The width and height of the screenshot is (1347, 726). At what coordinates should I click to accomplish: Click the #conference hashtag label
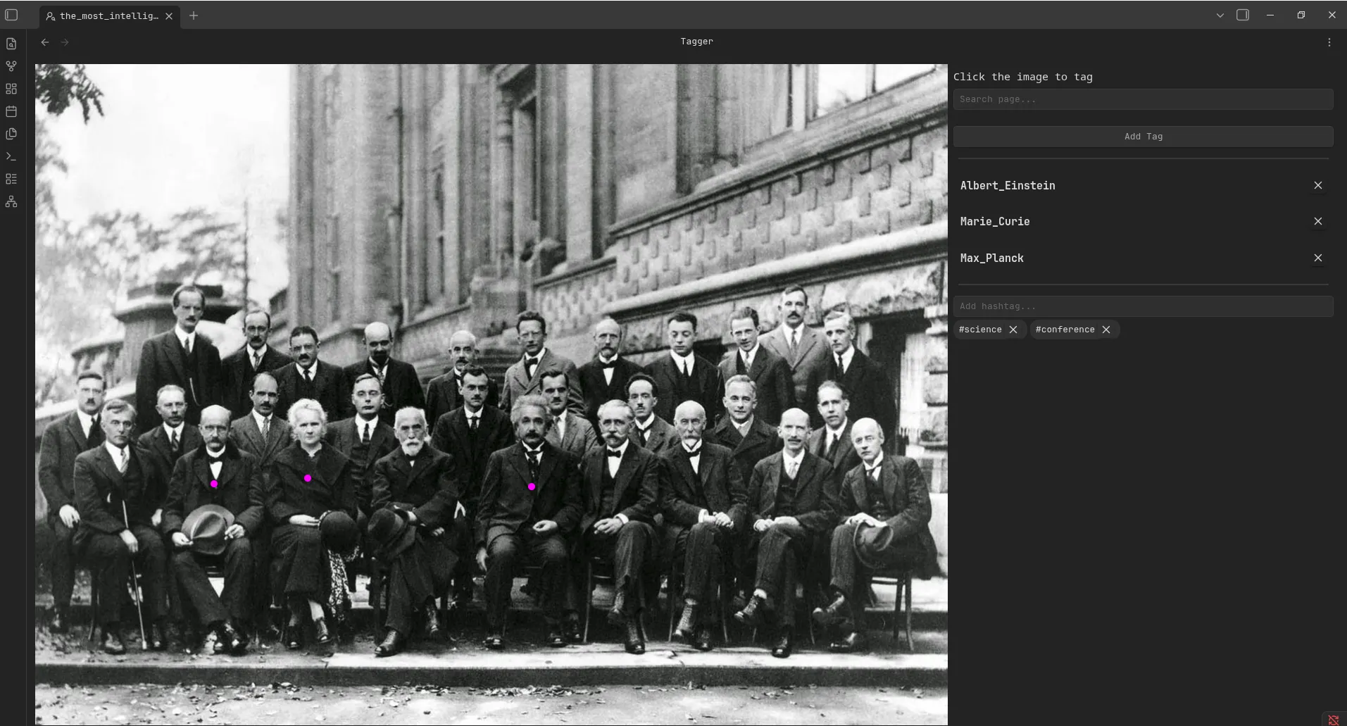pos(1065,330)
